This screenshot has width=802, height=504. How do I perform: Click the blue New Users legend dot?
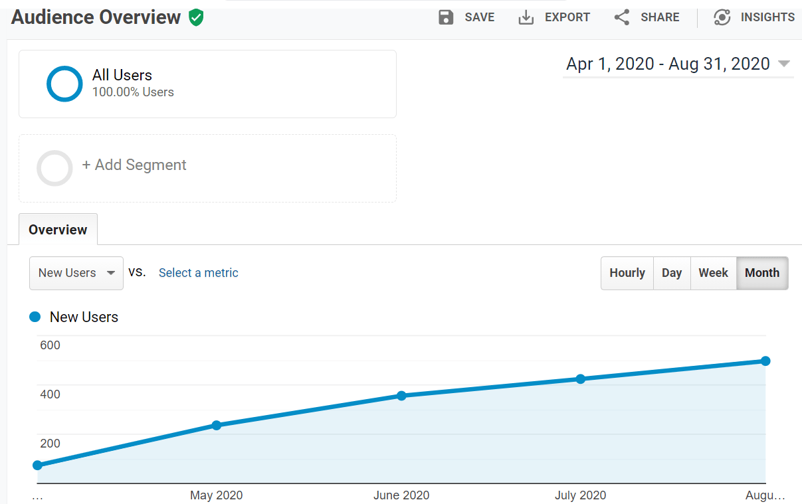coord(35,317)
